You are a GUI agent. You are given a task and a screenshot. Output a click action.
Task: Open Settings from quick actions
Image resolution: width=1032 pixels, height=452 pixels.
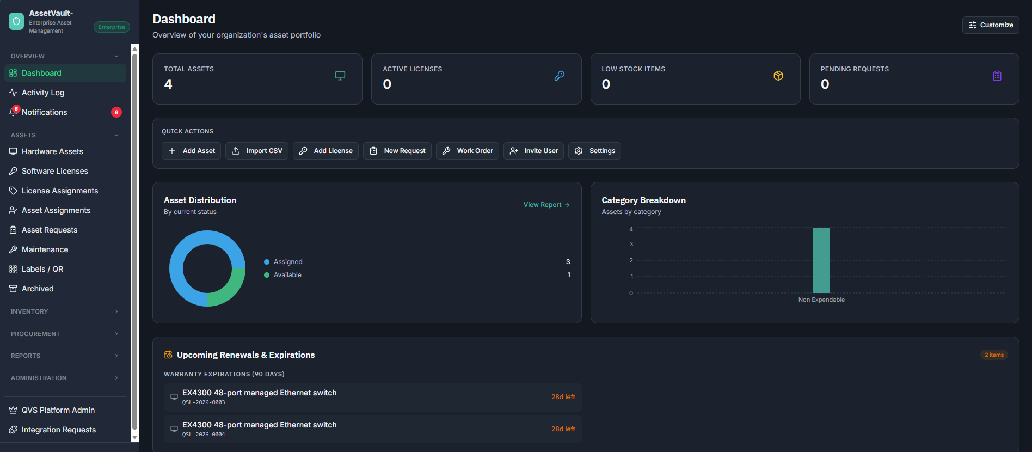594,151
